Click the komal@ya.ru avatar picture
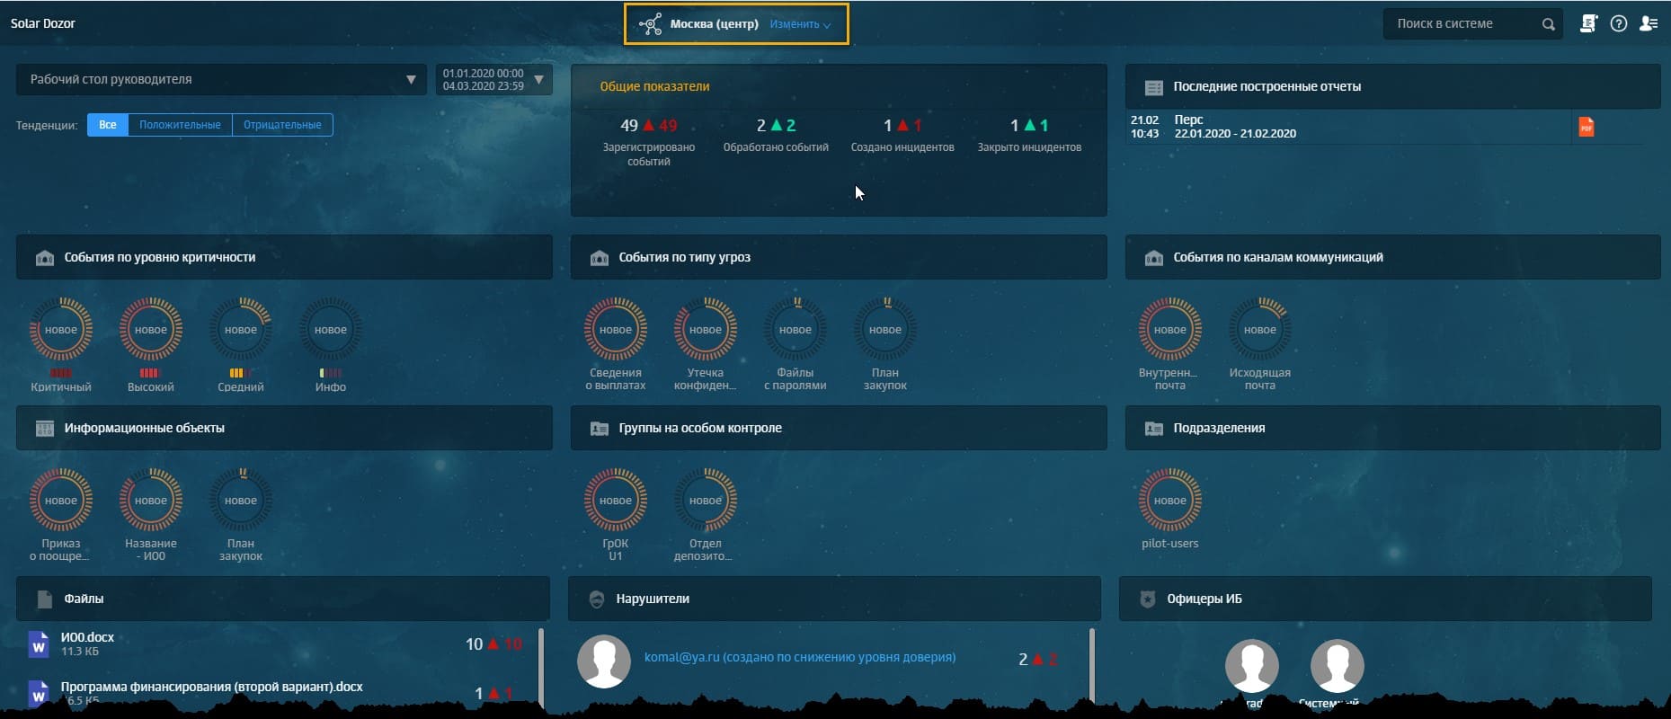Viewport: 1671px width, 719px height. 603,661
